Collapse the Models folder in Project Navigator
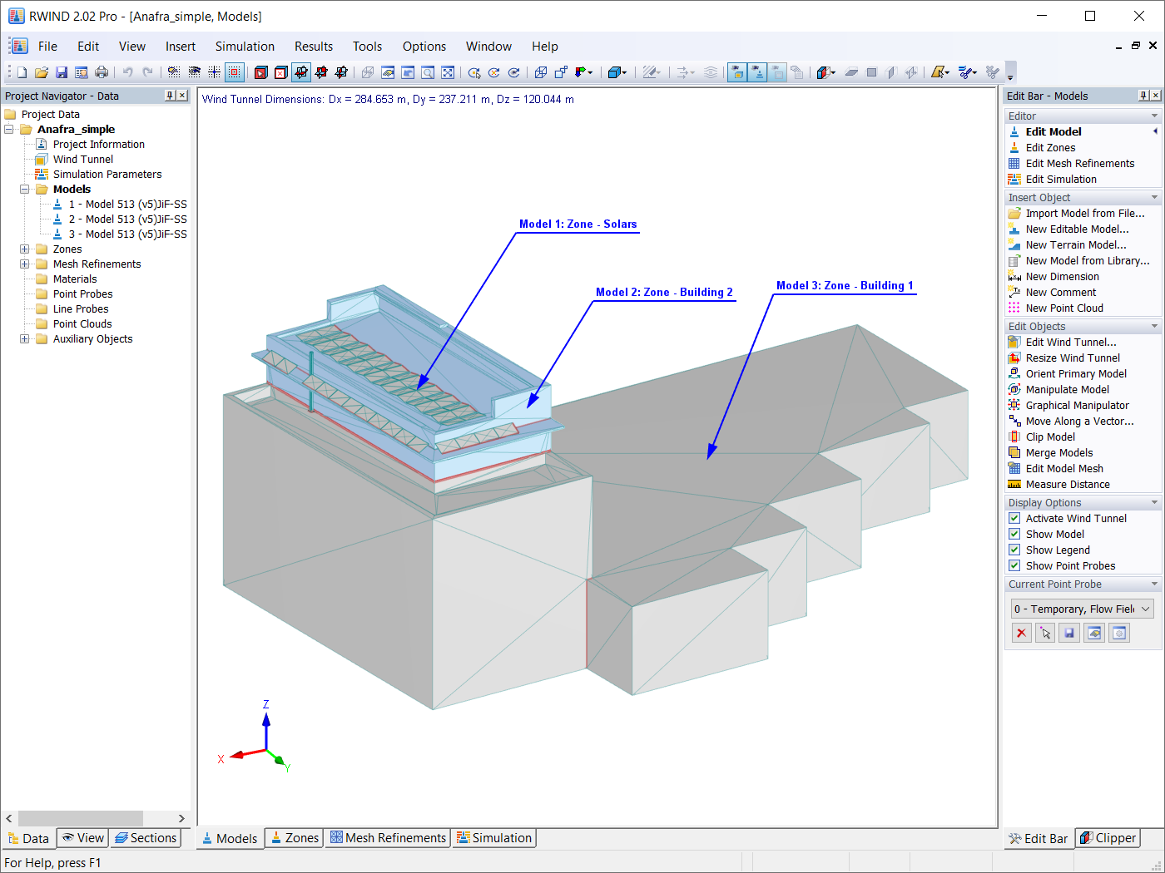This screenshot has width=1165, height=873. [x=24, y=189]
